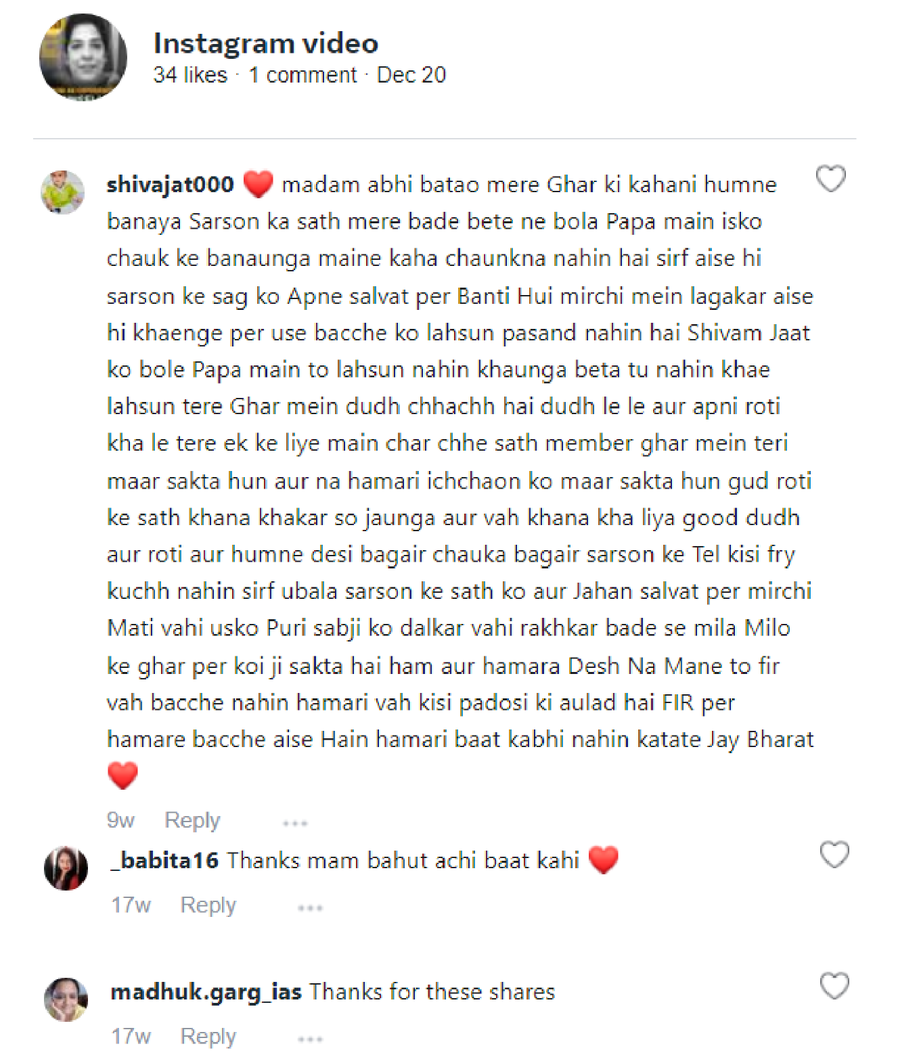Click shivajat000's profile picture

(x=63, y=192)
